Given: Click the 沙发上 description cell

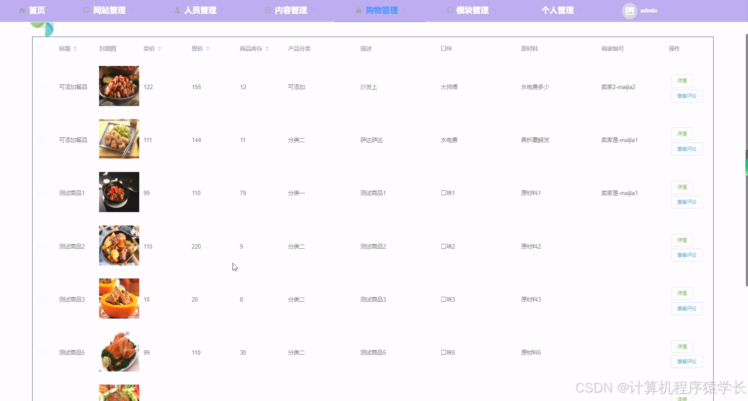Looking at the screenshot, I should (369, 87).
